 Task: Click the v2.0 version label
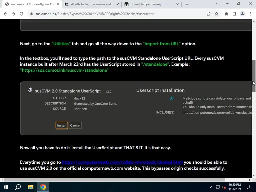[x=108, y=91]
